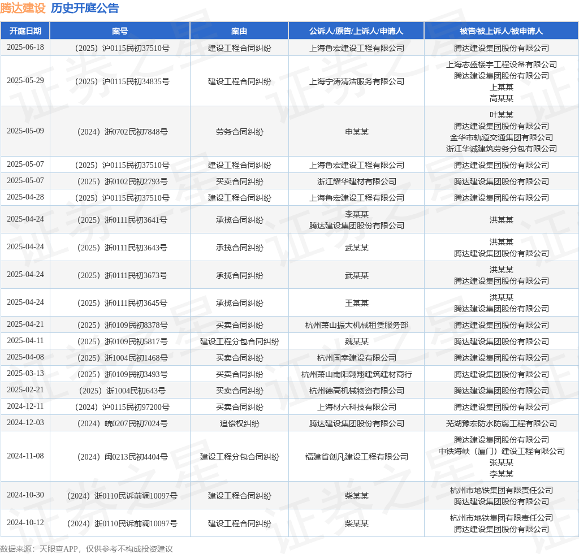This screenshot has height=554, width=579.
Task: Click 金华市轨道交通集团有限公司 defendant text
Action: coord(502,137)
